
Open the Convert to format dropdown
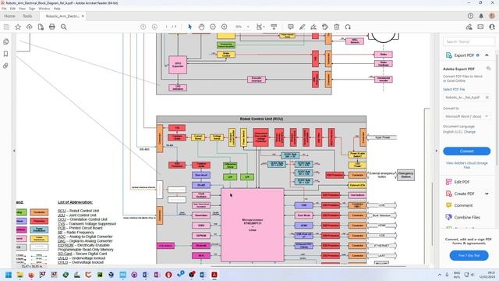[x=466, y=116]
